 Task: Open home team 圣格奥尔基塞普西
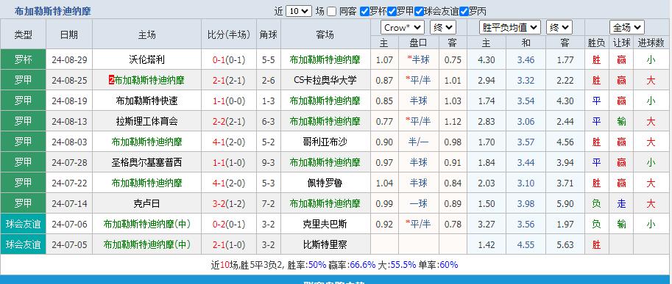click(x=146, y=162)
